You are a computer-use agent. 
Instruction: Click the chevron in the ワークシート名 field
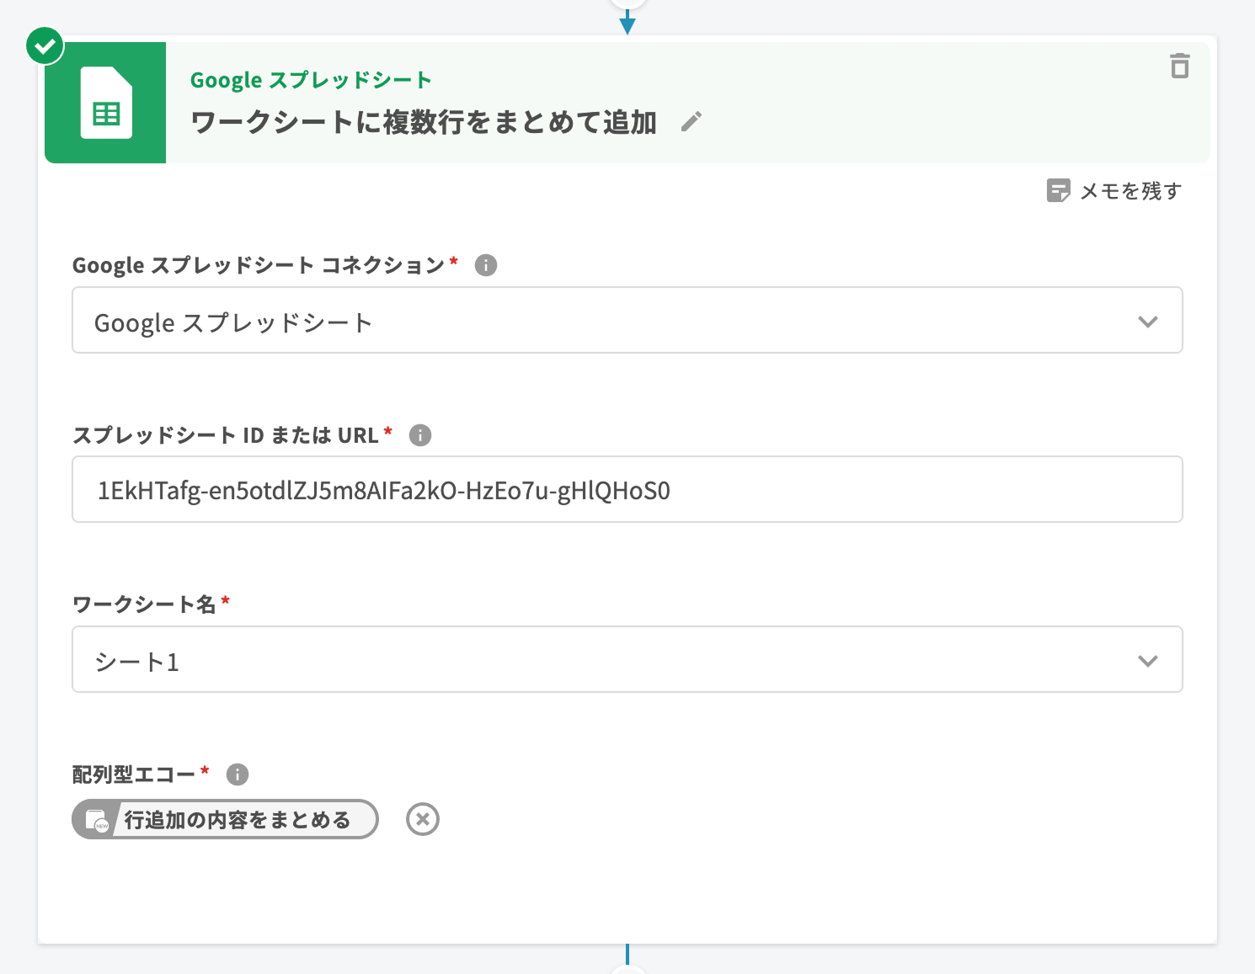[1147, 661]
